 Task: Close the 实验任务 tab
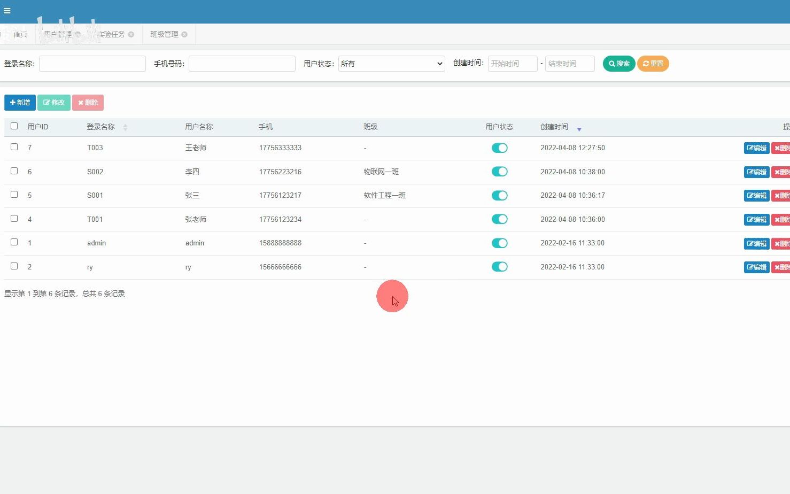tap(131, 34)
